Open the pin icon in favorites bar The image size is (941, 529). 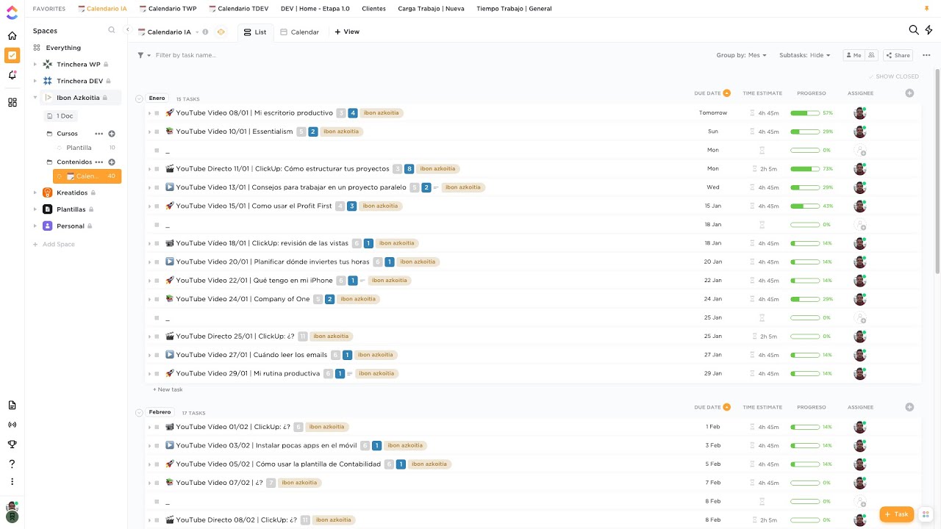(x=926, y=9)
